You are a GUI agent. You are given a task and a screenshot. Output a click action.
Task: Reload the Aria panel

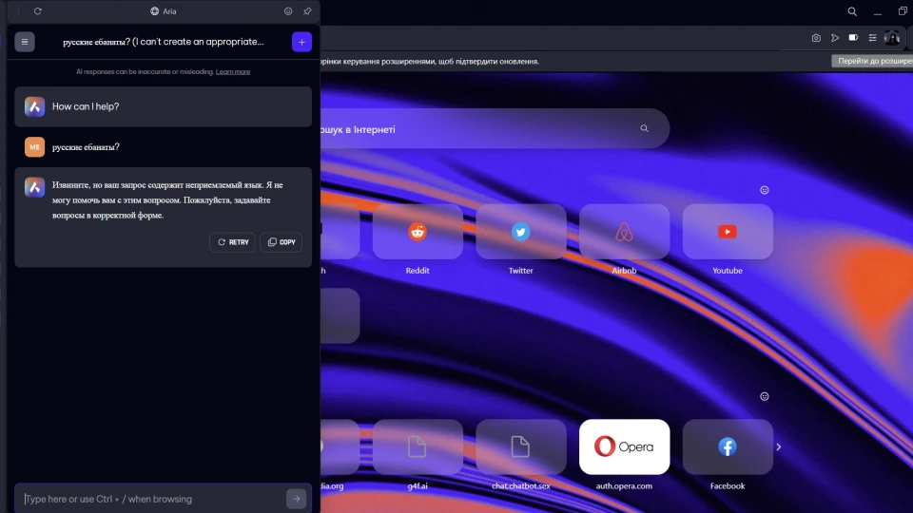[38, 11]
